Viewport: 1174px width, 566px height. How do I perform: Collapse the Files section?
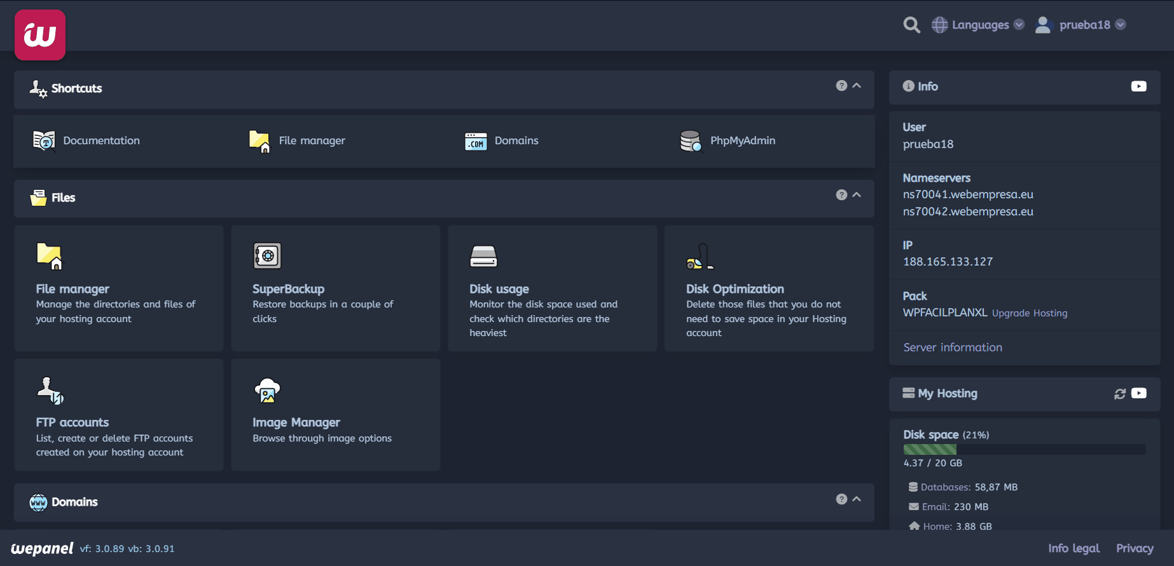(x=857, y=195)
